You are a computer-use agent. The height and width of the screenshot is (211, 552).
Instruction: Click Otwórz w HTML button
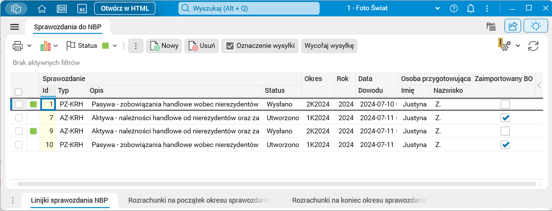[x=125, y=8]
